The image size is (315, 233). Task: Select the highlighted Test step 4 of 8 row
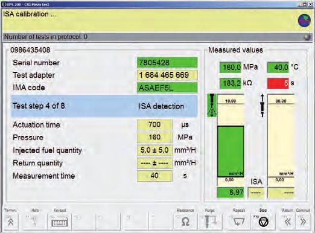point(104,106)
